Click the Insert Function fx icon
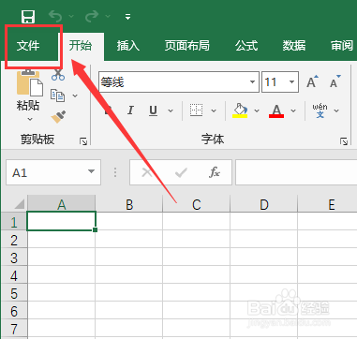The height and width of the screenshot is (339, 357). [x=215, y=172]
